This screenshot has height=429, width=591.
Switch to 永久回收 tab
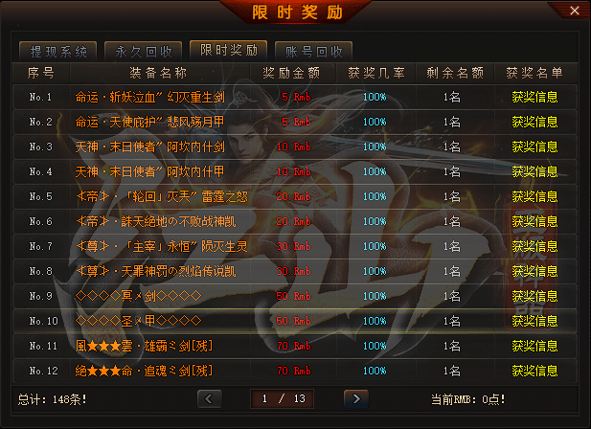(x=144, y=51)
